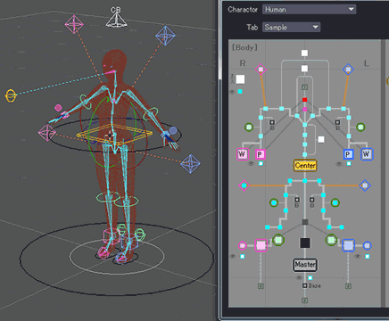The image size is (389, 321).
Task: Click the L side label in picker
Action: [x=367, y=63]
